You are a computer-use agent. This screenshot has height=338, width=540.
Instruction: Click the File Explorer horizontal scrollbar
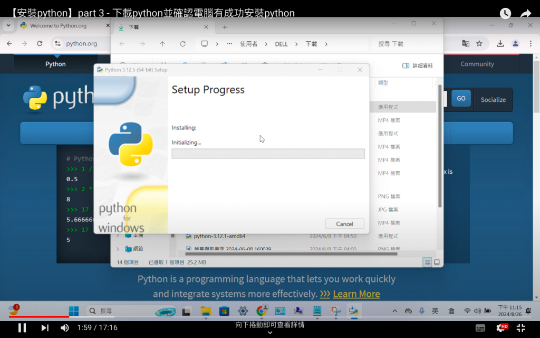tap(291, 254)
